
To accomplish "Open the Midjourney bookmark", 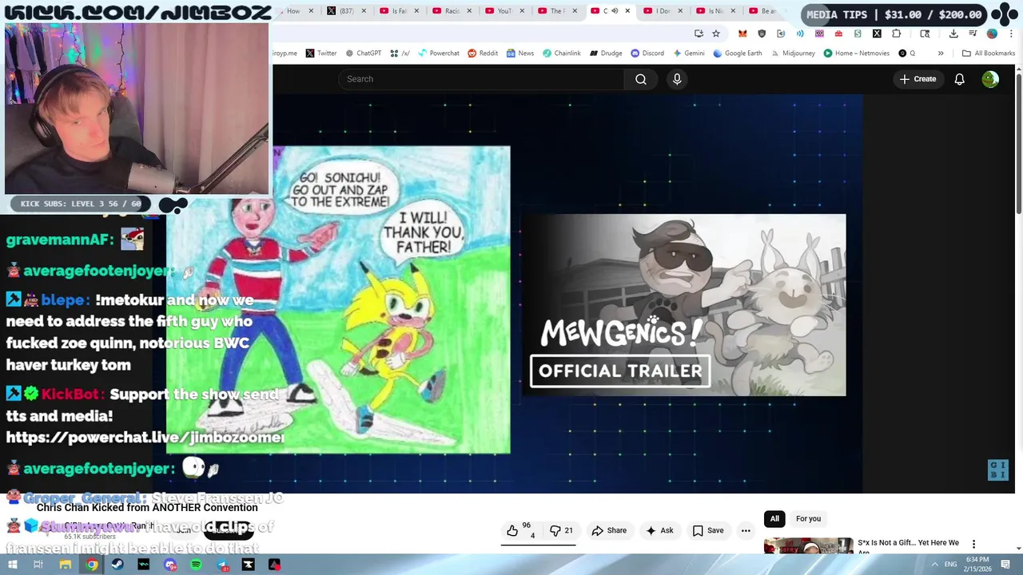I will tap(793, 54).
